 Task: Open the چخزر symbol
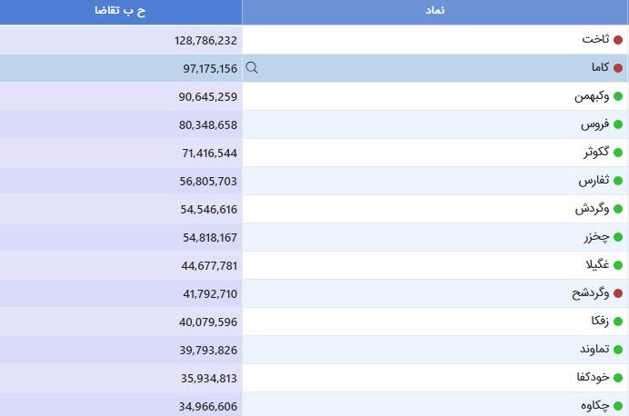[596, 237]
